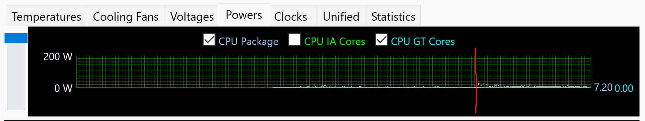Click the red vertical marker line
This screenshot has height=121, width=645.
pos(476,81)
